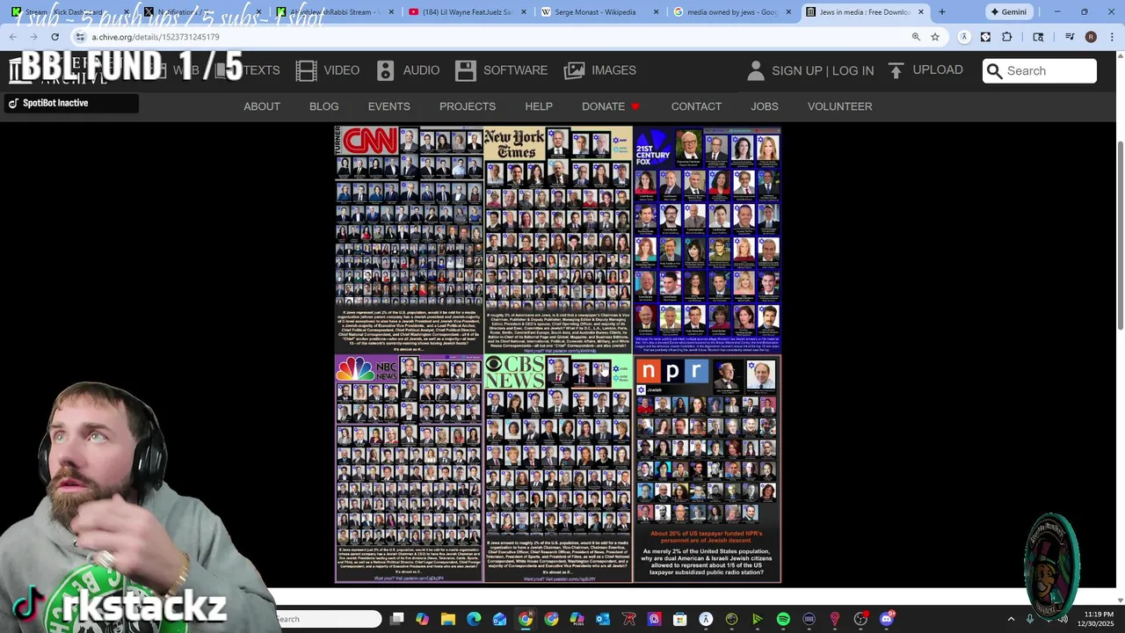Screen dimensions: 1125x633
Task: Click the user silhouette icon
Action: pyautogui.click(x=755, y=70)
